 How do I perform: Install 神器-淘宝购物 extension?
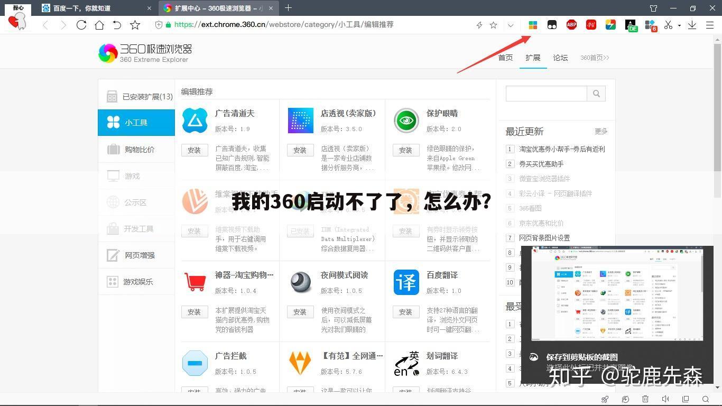[x=194, y=312]
